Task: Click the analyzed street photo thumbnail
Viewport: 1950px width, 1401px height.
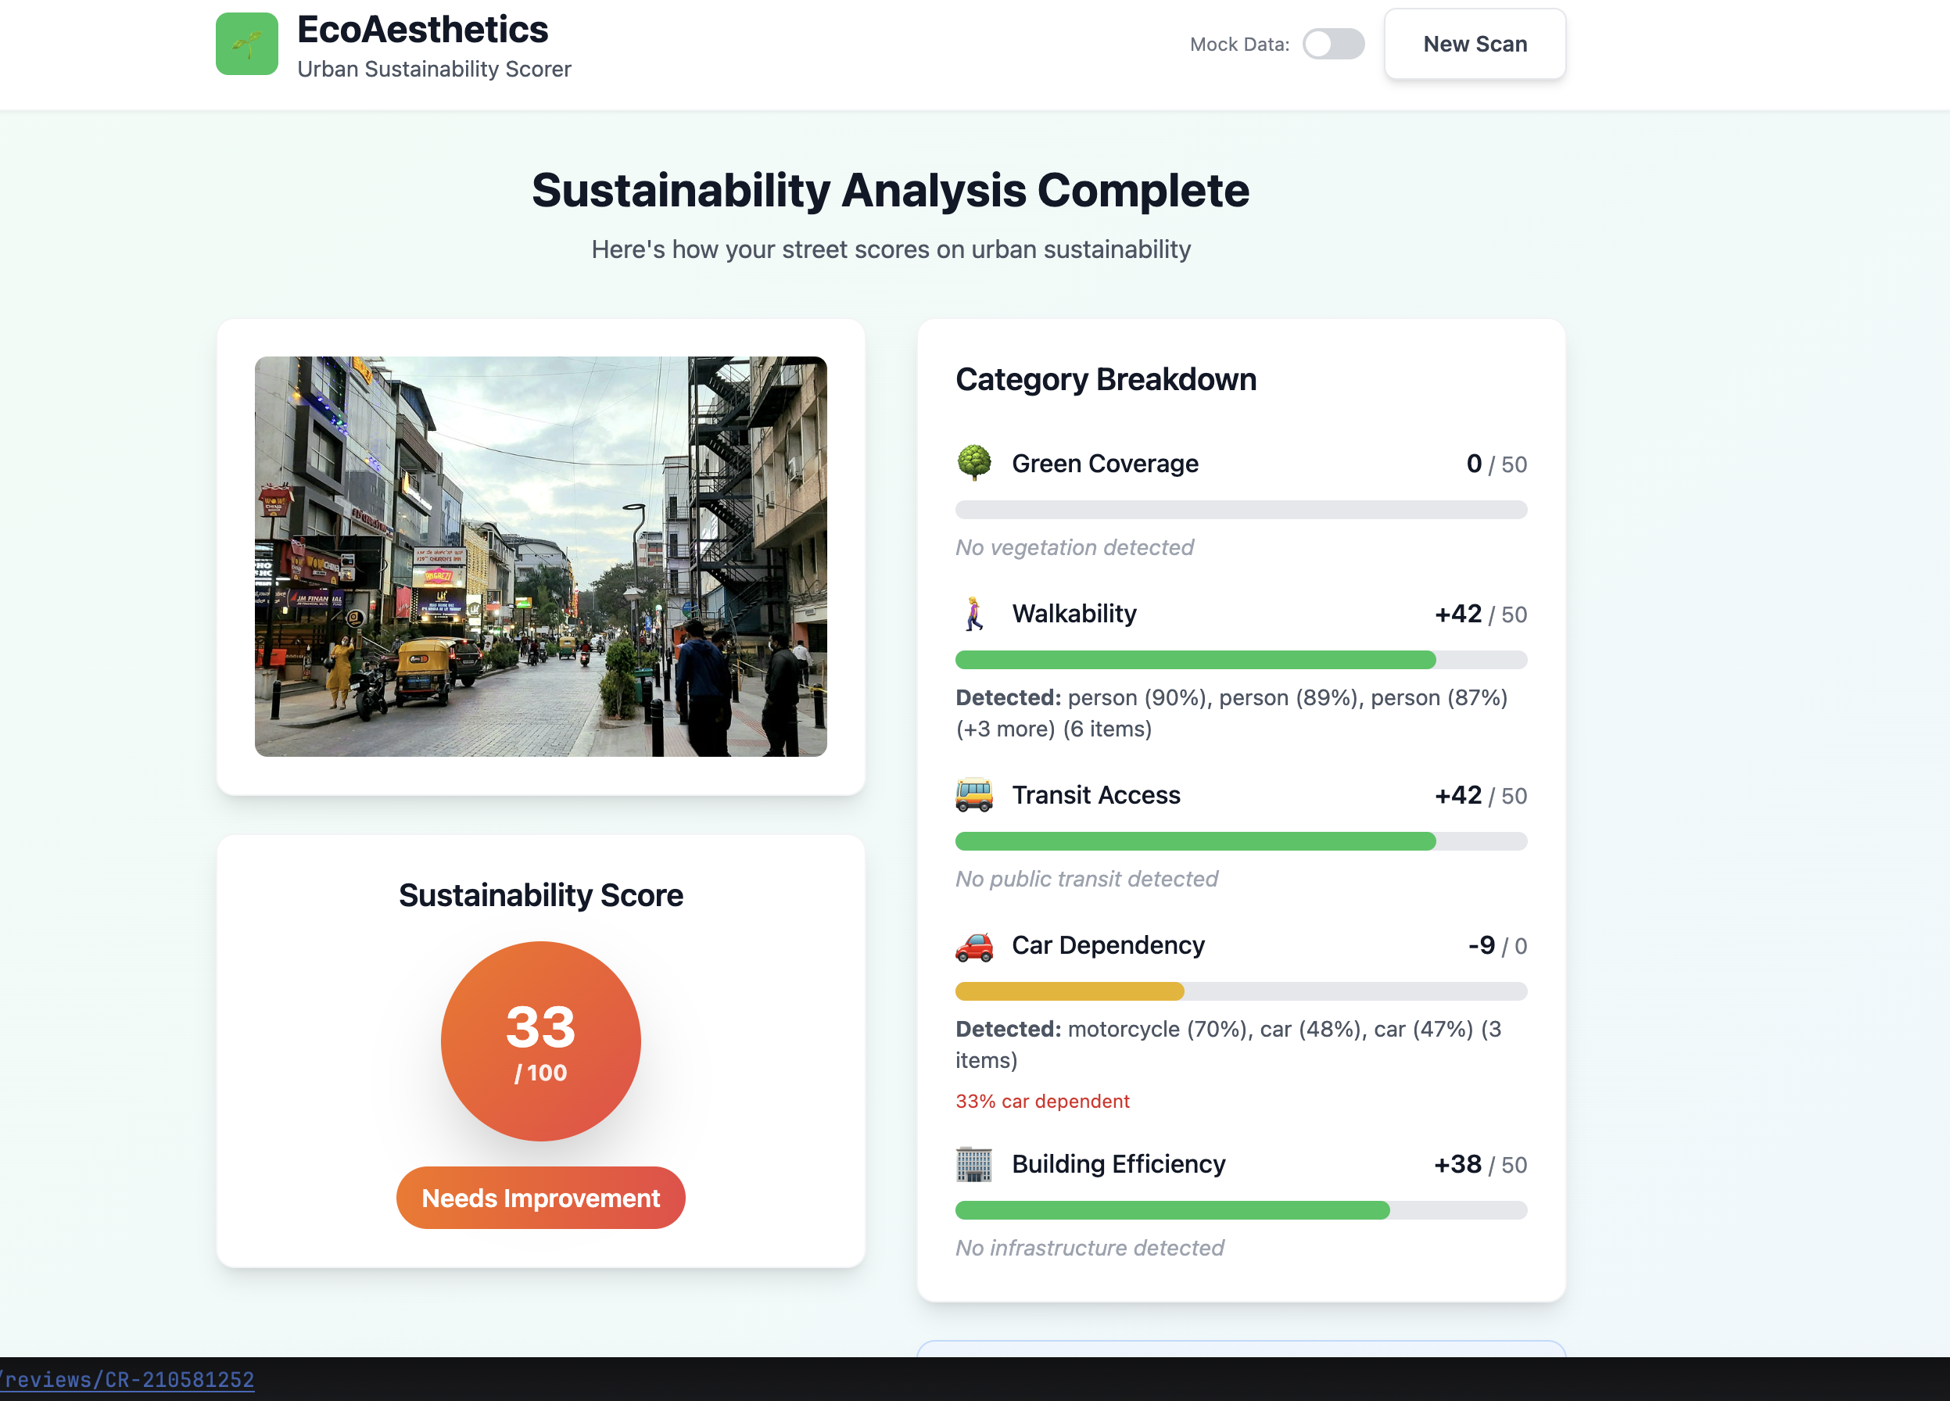Action: (x=540, y=556)
